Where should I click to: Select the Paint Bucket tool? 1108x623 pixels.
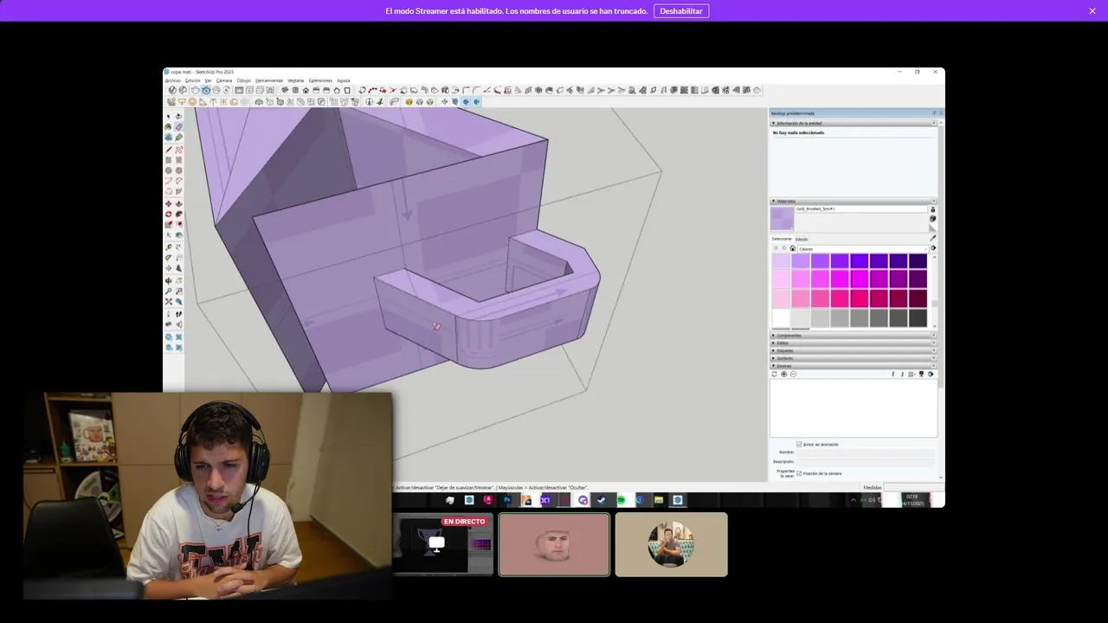coord(169,126)
